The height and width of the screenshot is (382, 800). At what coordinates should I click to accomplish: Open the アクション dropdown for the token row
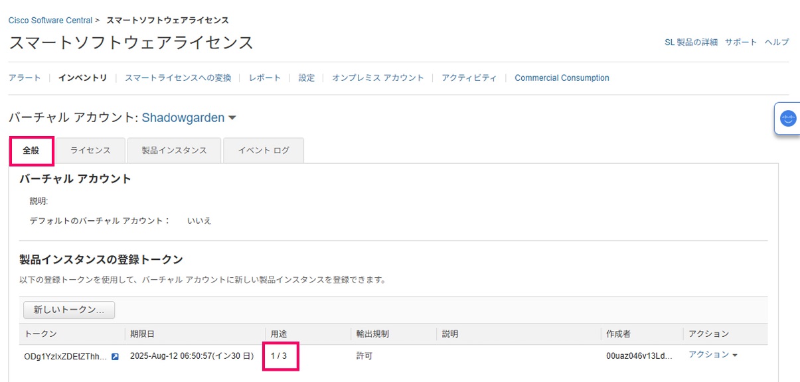(713, 355)
